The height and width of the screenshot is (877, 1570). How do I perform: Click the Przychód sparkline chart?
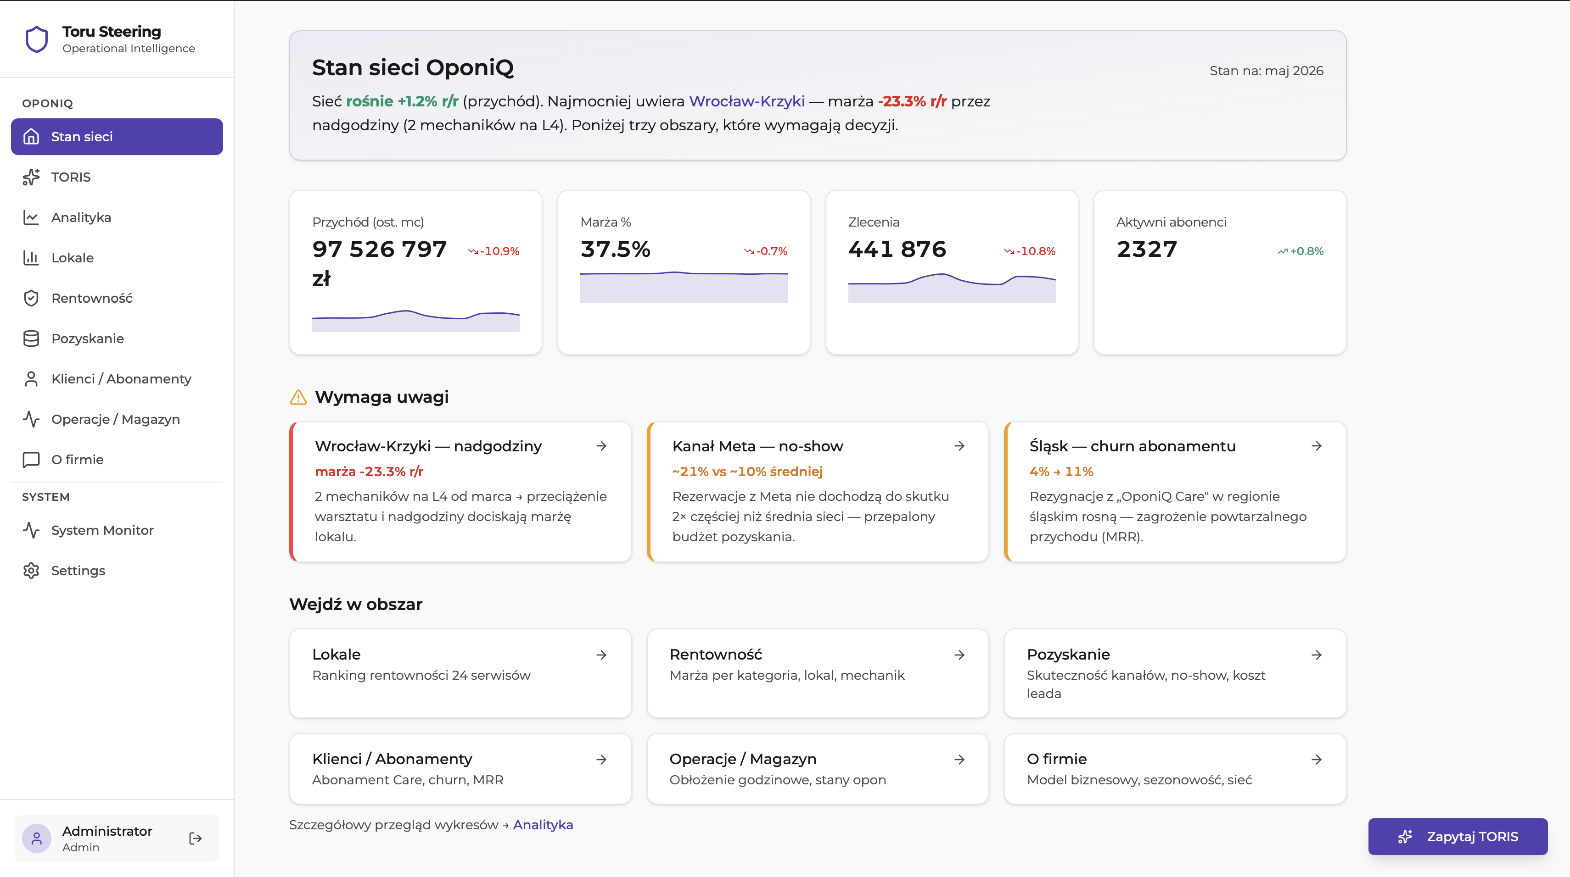(x=415, y=320)
